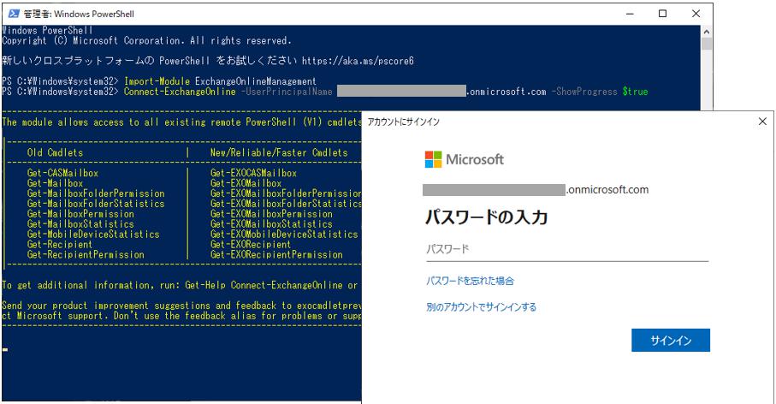Click the 管理者: Windows PowerShell title text
Viewport: 776px width, 404px height.
point(79,14)
